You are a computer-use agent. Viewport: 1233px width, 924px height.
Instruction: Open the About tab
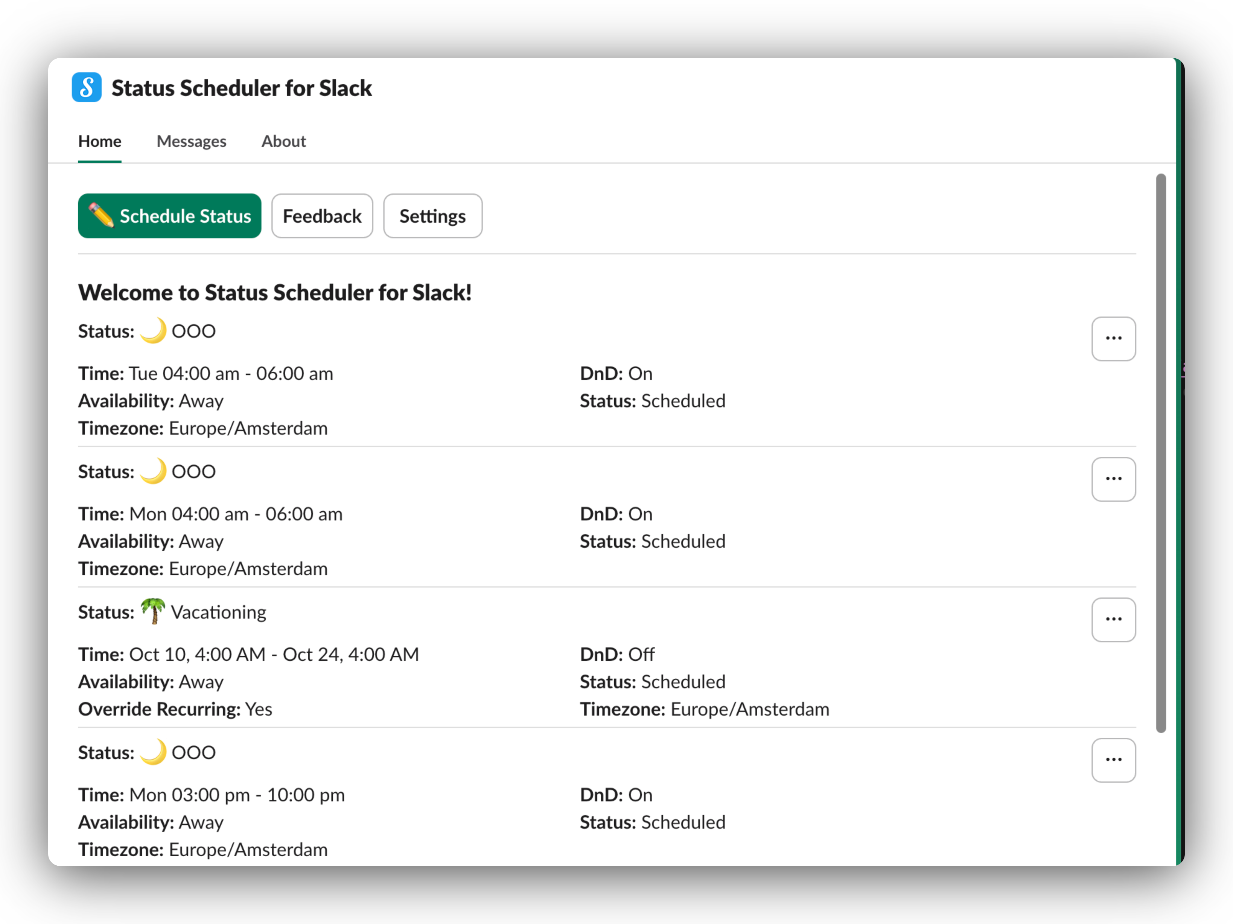coord(283,141)
